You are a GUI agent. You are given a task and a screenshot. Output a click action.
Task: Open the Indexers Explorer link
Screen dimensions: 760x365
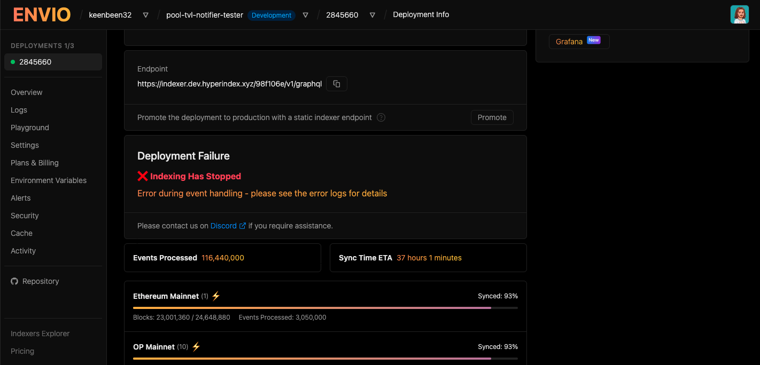40,334
